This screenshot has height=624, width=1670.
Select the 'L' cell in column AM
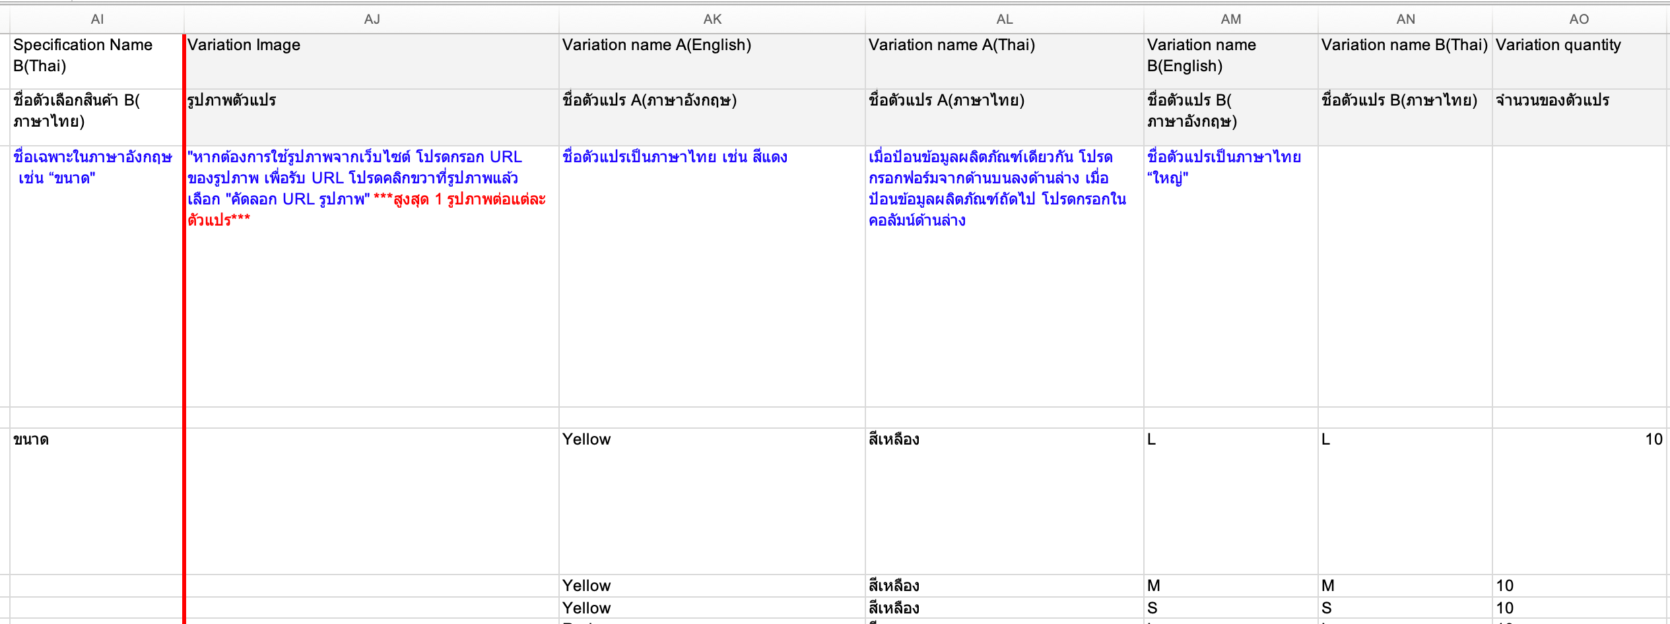[x=1231, y=501]
